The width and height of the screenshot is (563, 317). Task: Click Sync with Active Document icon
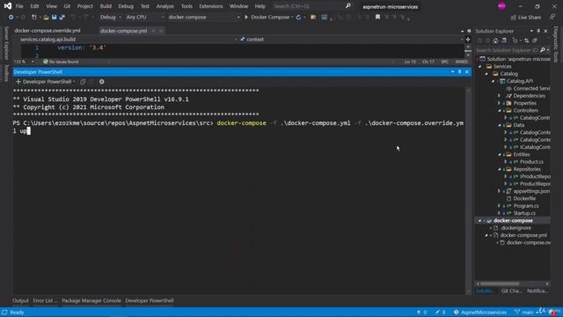pos(526,41)
